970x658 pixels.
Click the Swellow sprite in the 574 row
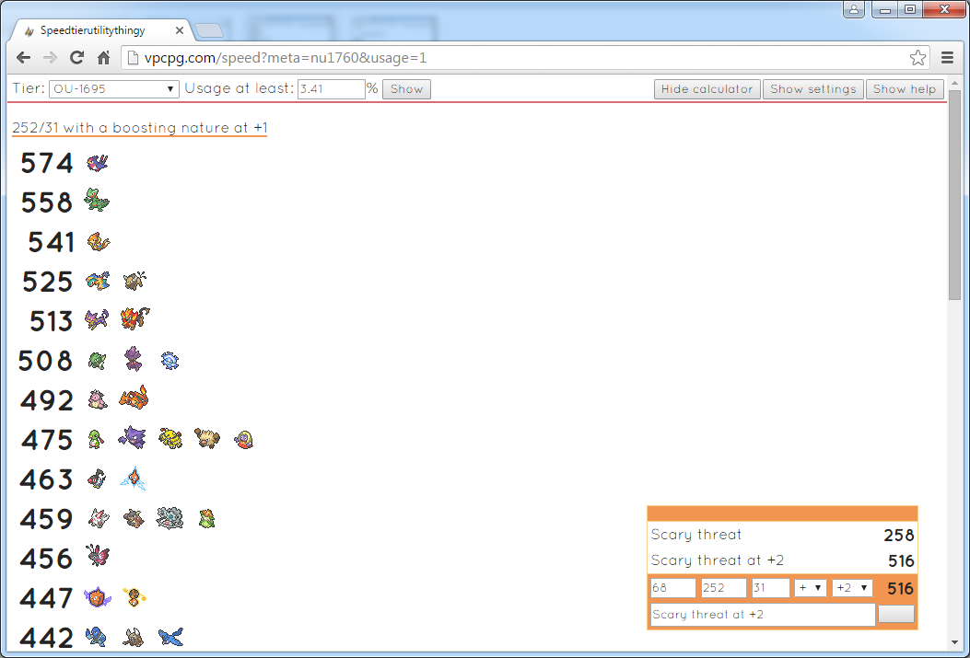[x=97, y=163]
